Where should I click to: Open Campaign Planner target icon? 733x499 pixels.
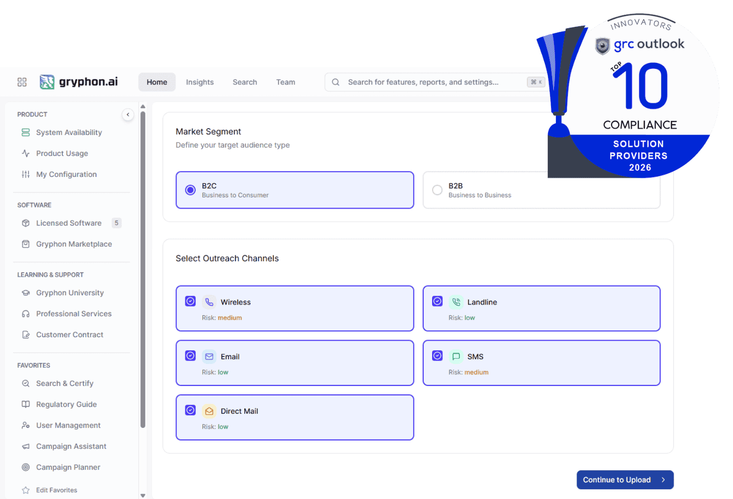coord(26,467)
